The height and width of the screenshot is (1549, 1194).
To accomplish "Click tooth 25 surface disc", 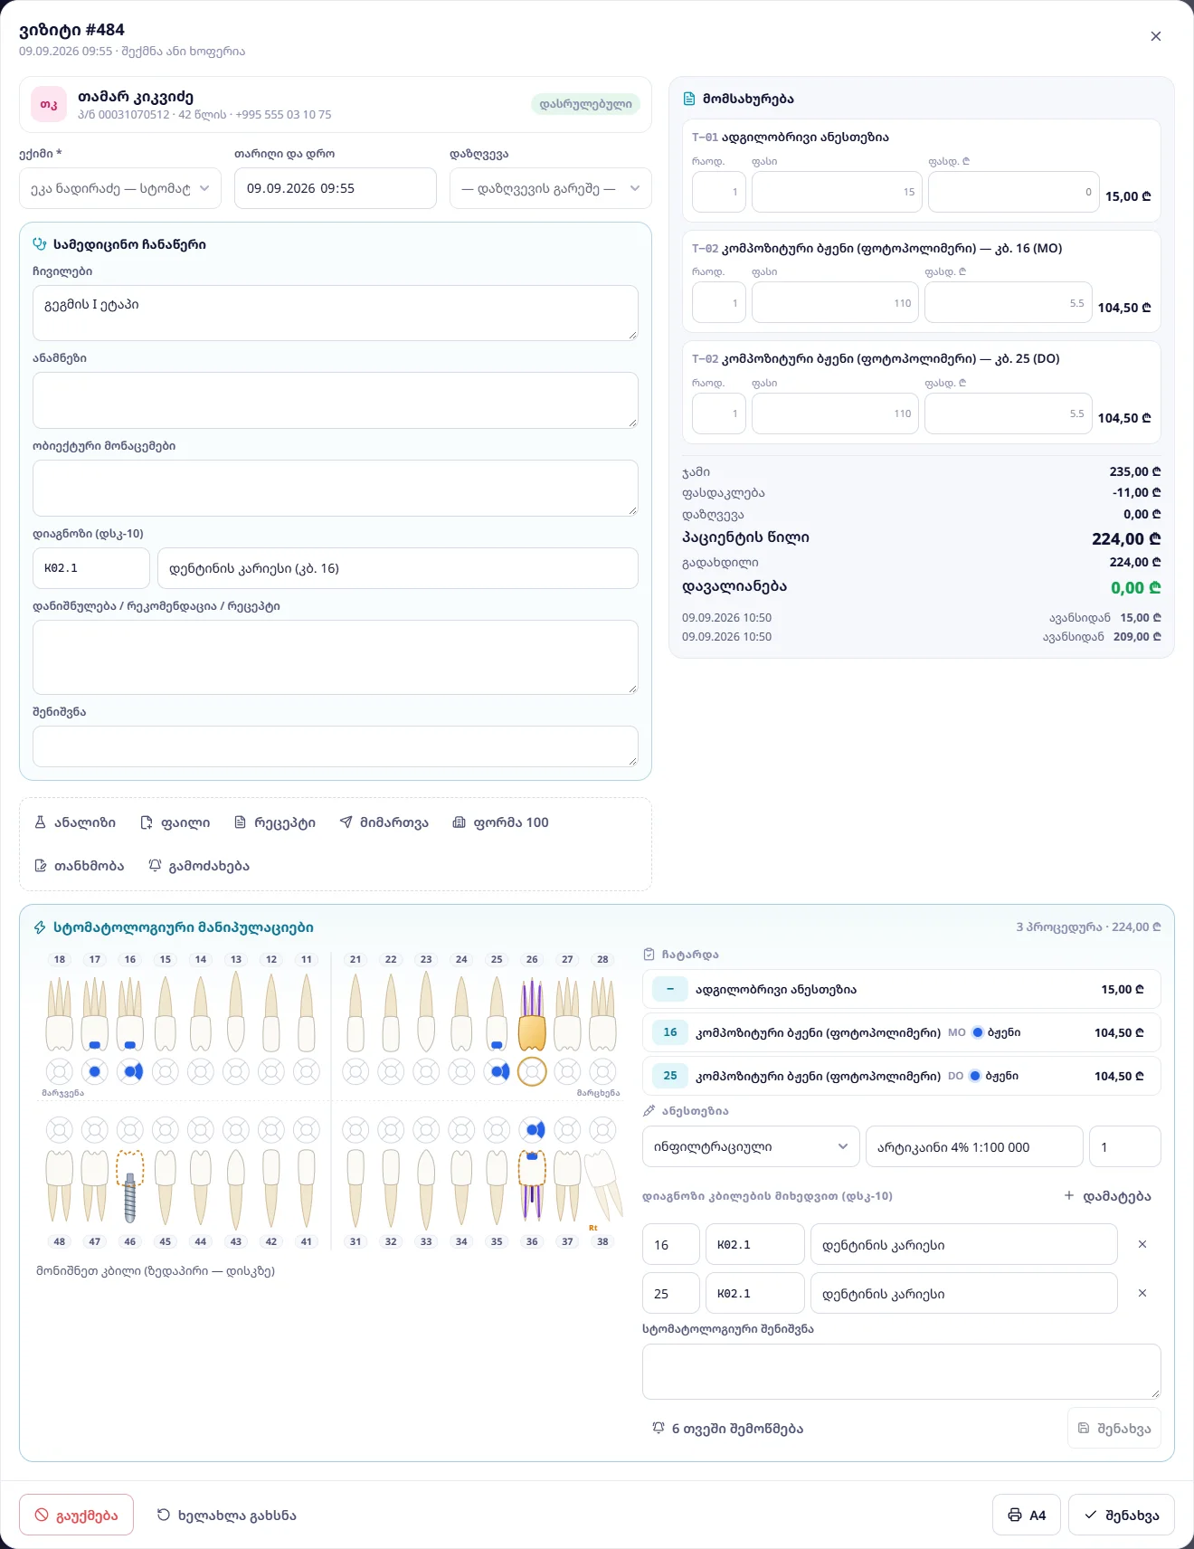I will 497,1072.
